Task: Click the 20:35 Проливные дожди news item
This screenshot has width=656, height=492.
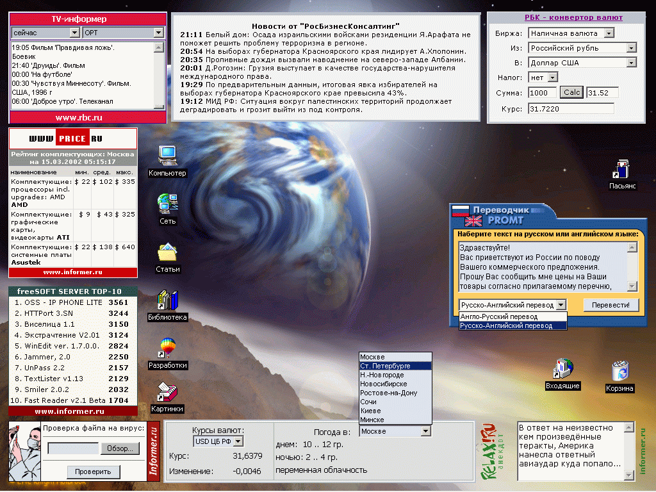Action: click(323, 60)
